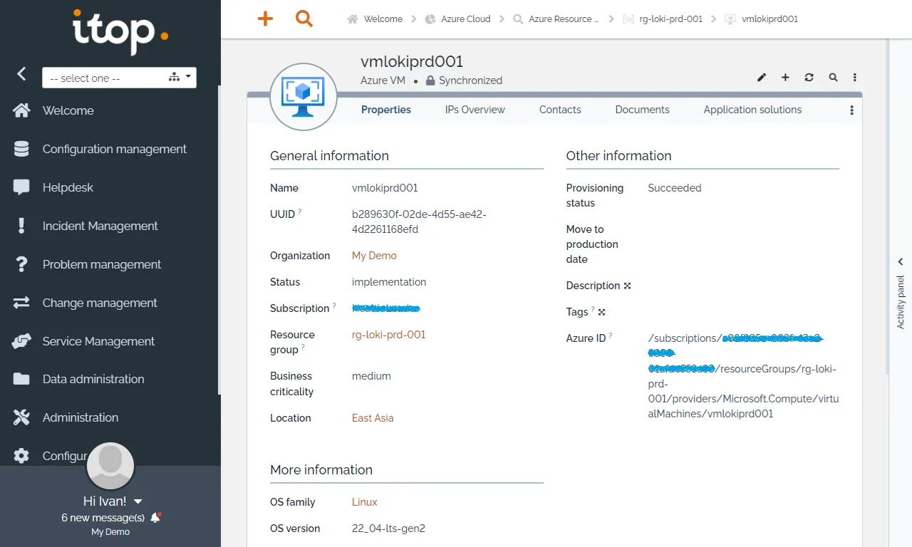Screen dimensions: 912x547
Task: Open Data administration menu item
Action: (x=93, y=379)
